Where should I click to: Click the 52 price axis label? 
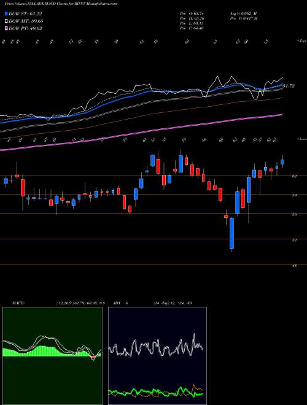coord(295,240)
